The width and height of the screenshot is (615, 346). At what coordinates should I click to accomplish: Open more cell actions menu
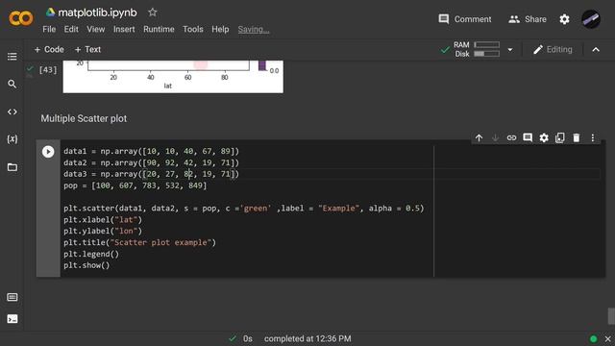pos(593,137)
